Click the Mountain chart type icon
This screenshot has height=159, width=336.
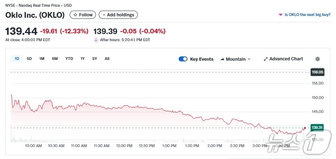point(222,59)
